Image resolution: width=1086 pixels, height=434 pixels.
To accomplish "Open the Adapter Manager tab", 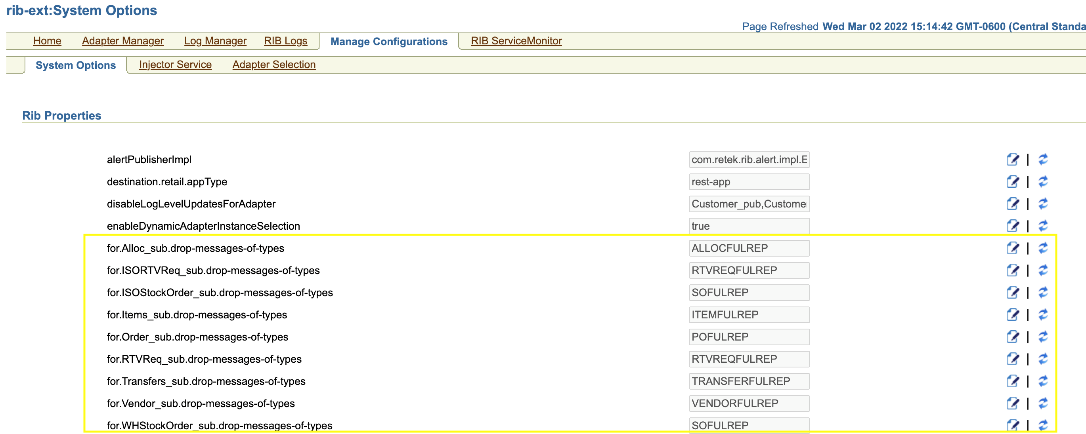I will click(123, 41).
